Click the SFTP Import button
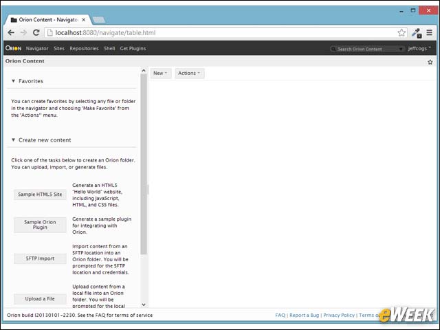 (40, 258)
